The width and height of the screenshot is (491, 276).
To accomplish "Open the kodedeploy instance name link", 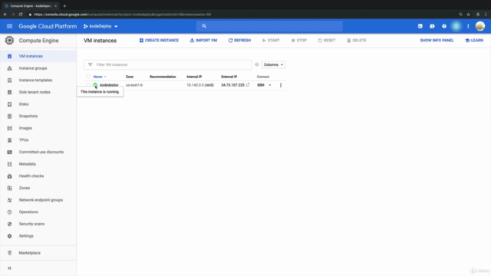I will 109,85.
